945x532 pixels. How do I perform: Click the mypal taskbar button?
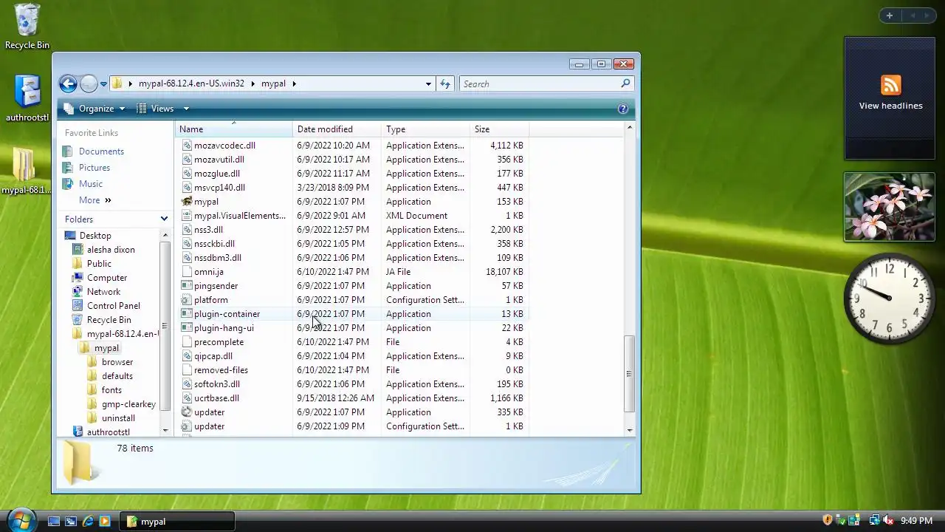coord(178,522)
